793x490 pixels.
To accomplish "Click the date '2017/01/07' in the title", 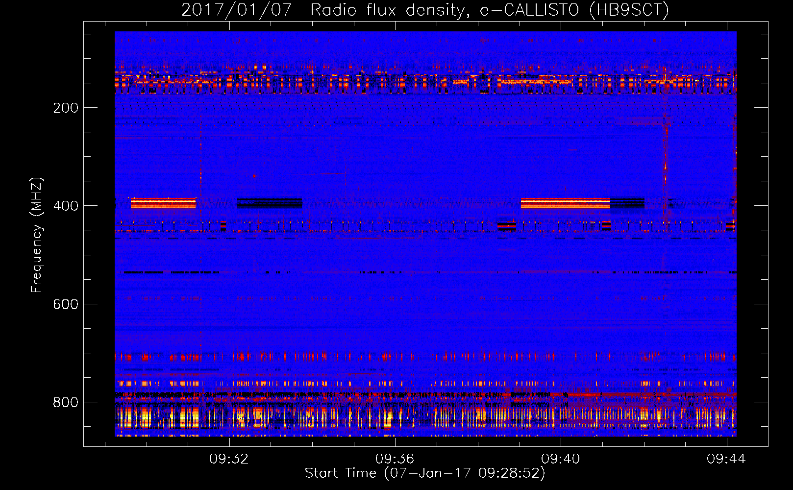I will click(x=237, y=10).
